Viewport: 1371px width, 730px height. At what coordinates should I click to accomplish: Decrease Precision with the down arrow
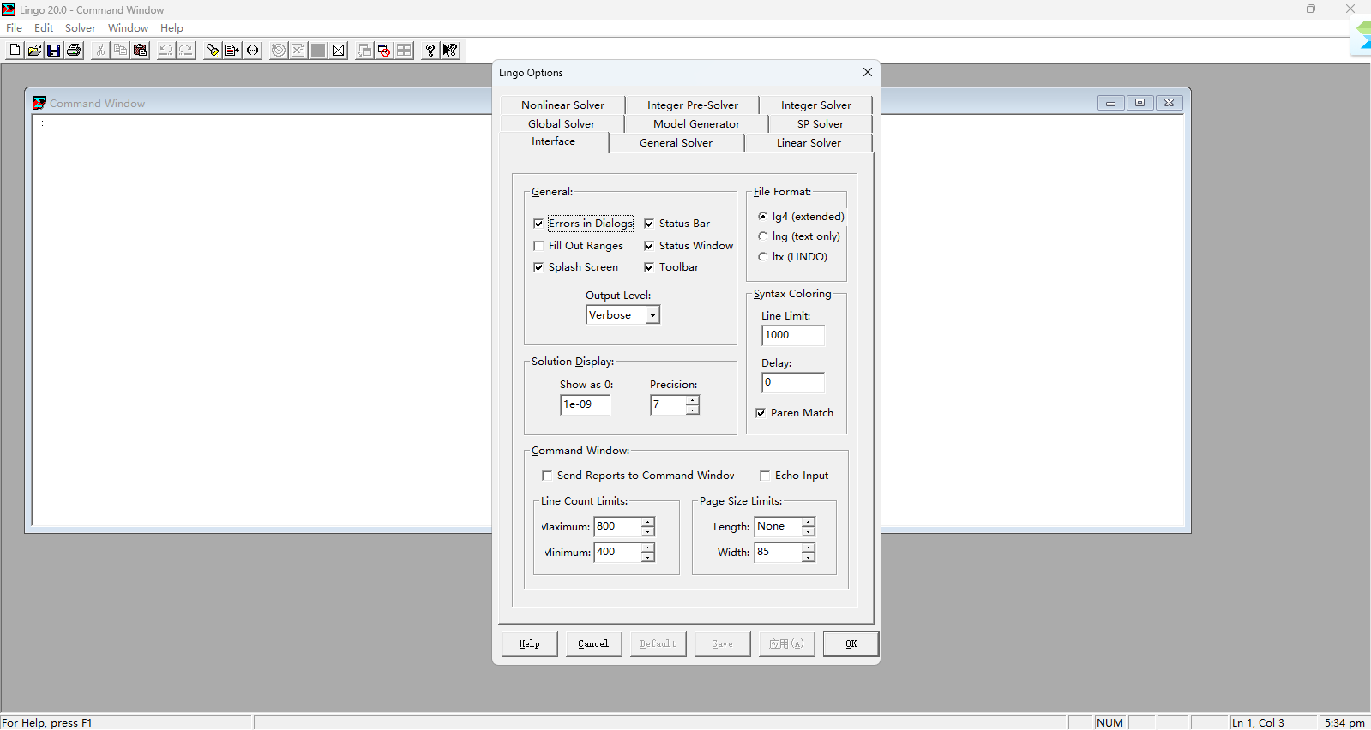tap(693, 410)
